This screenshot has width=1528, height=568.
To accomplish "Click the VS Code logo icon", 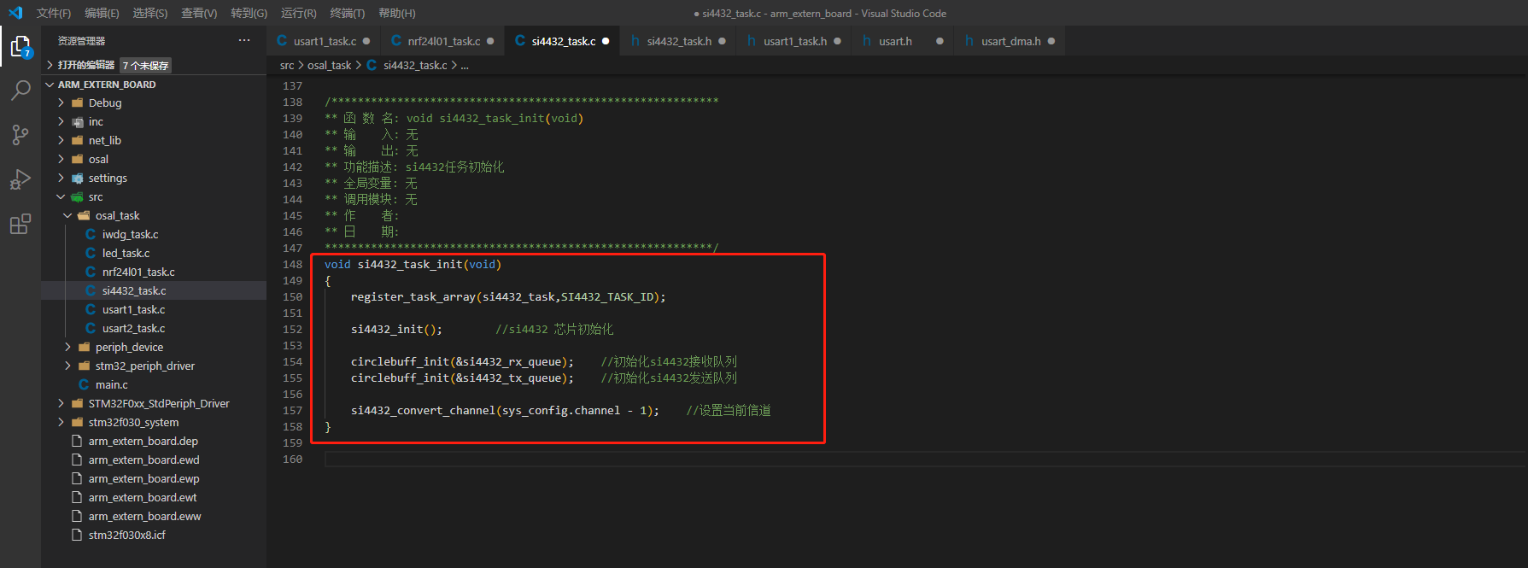I will pos(15,13).
